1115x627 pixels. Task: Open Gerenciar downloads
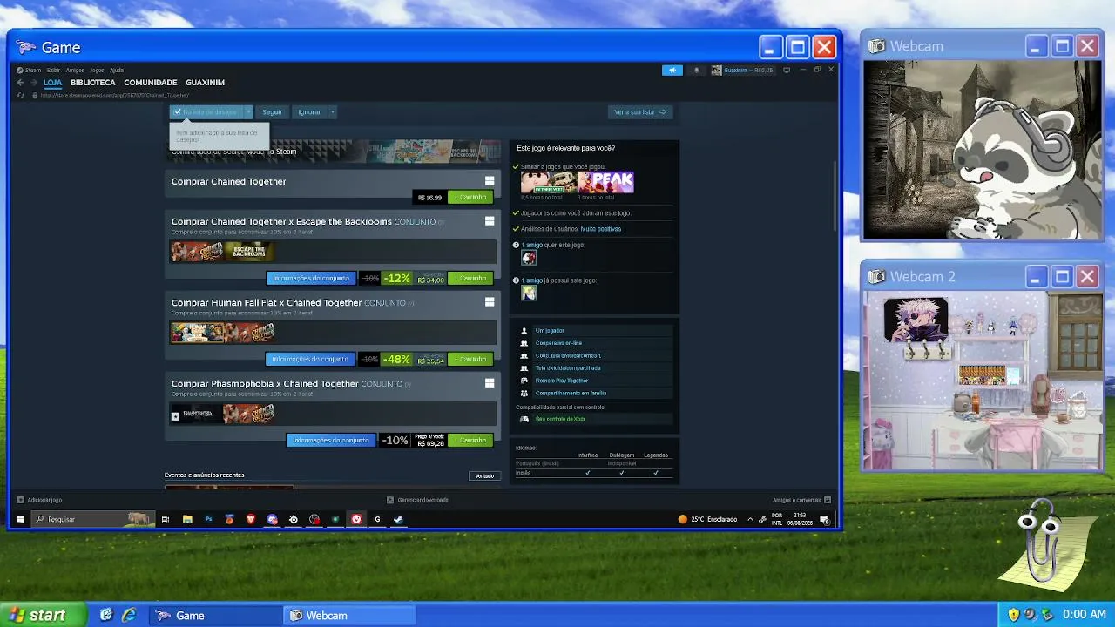point(418,500)
